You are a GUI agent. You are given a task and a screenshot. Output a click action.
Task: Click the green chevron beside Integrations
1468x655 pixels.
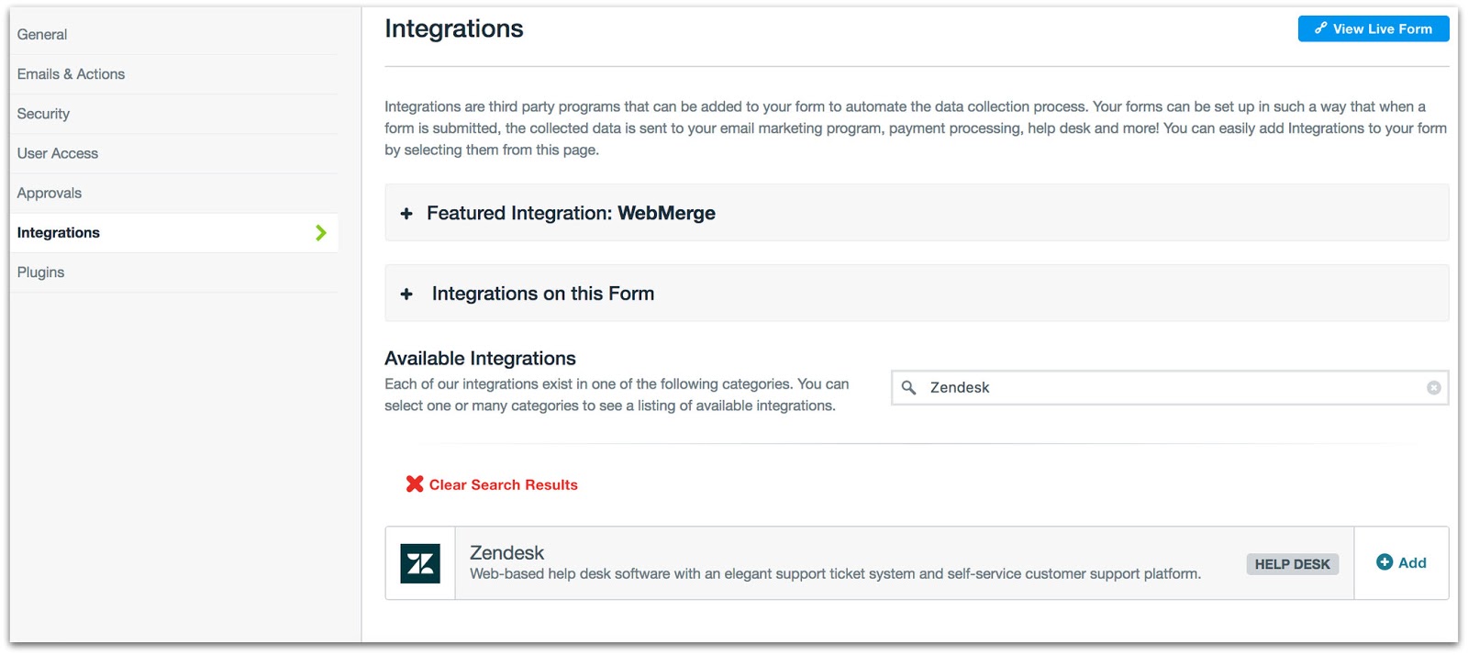click(x=321, y=233)
